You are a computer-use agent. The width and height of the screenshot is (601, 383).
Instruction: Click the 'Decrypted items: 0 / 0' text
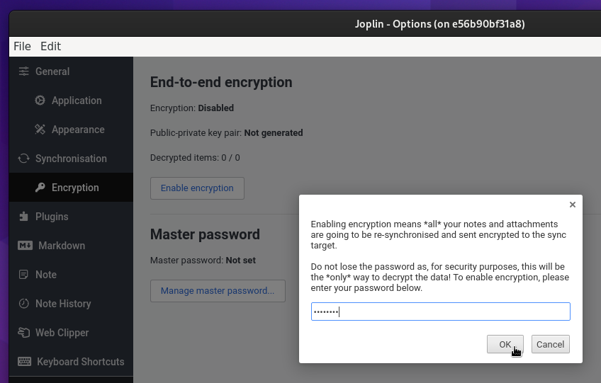point(195,158)
